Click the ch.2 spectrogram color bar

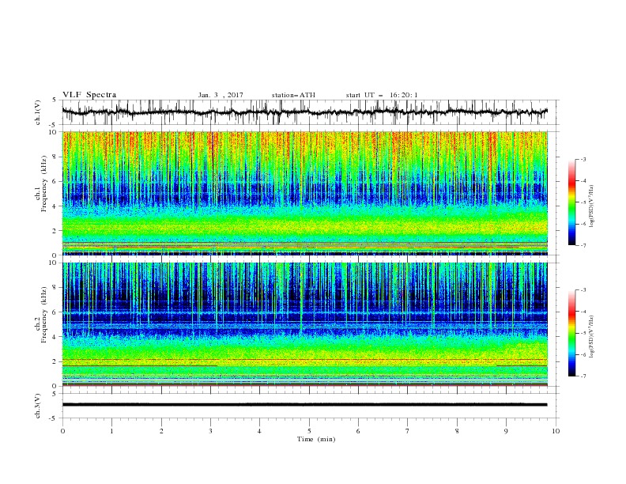(571, 333)
